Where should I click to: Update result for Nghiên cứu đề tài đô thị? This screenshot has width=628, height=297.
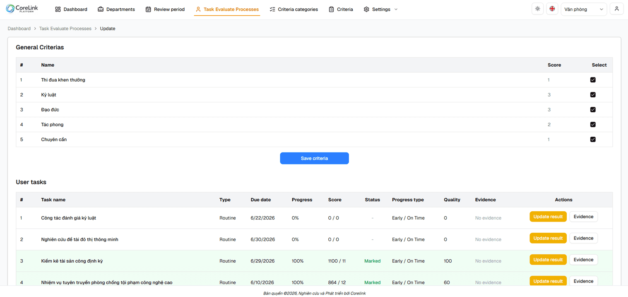[x=548, y=238]
